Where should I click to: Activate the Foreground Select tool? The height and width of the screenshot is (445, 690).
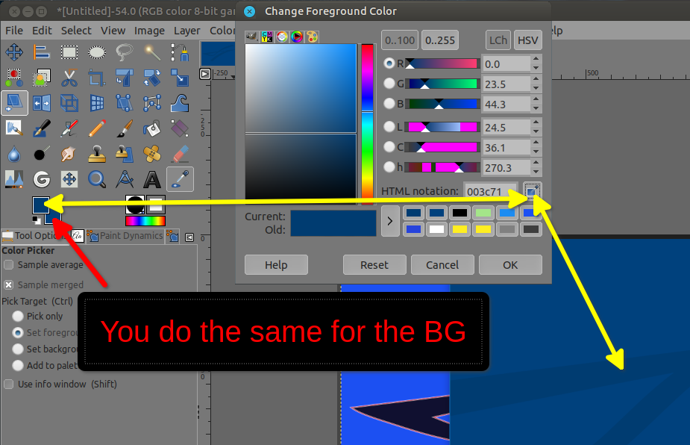coord(42,78)
